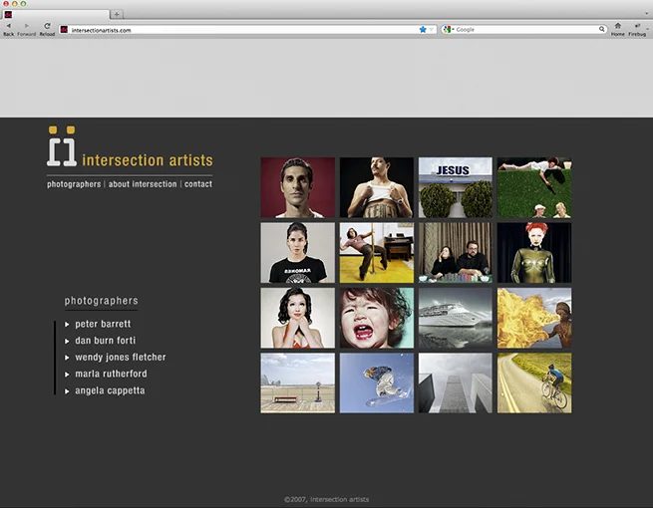Open wendy jones fletcher's portfolio

point(121,357)
